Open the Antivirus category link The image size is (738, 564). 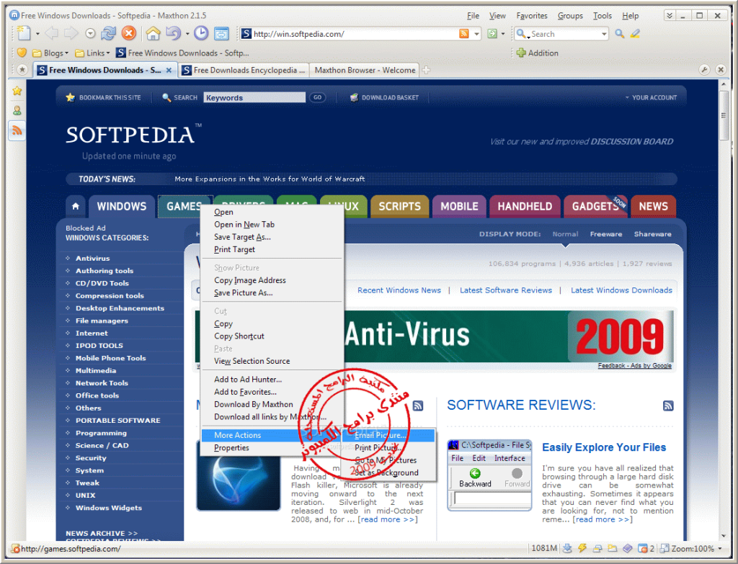click(92, 259)
